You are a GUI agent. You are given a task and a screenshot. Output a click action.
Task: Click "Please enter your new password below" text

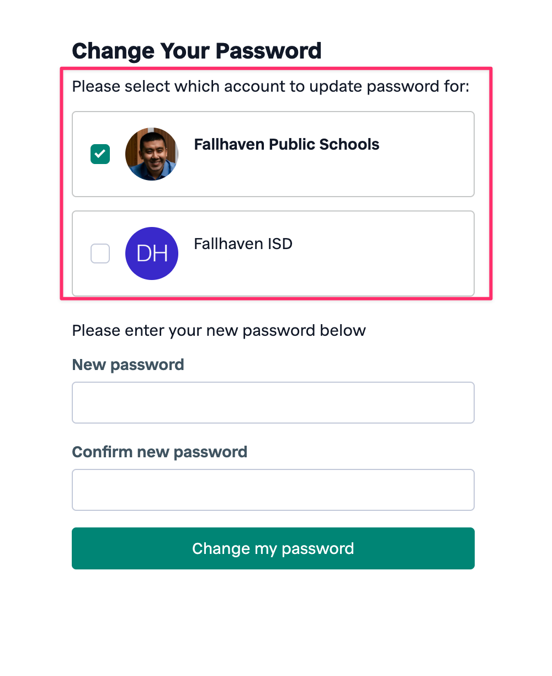pos(219,331)
